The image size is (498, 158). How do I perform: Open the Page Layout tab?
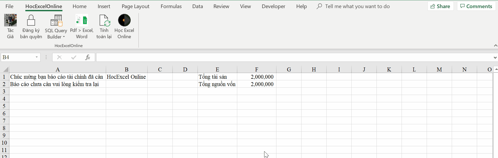point(135,6)
